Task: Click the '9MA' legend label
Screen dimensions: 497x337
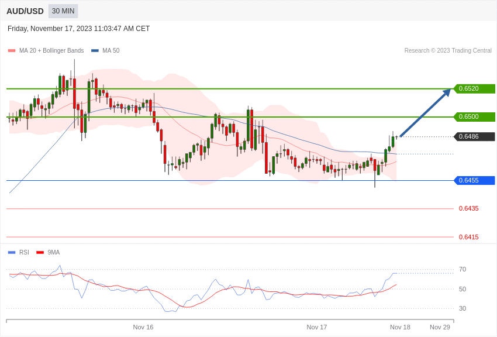Action: click(54, 252)
